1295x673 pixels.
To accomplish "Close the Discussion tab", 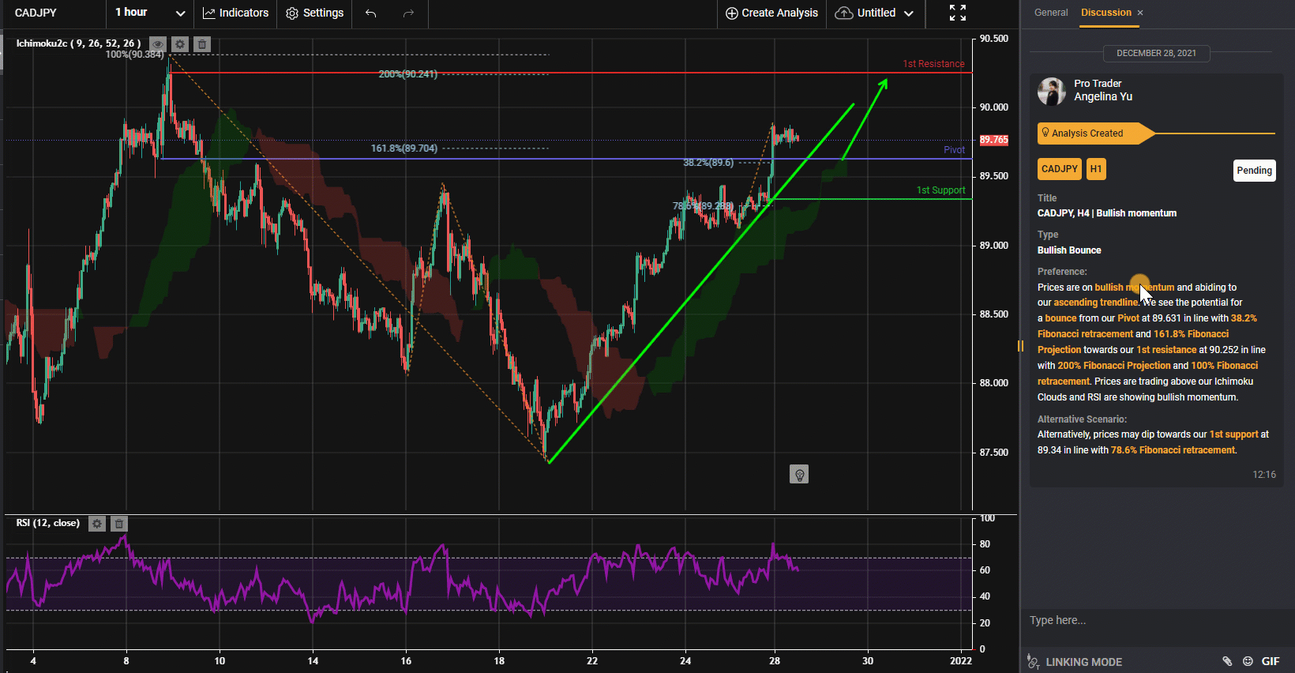I will click(1140, 13).
